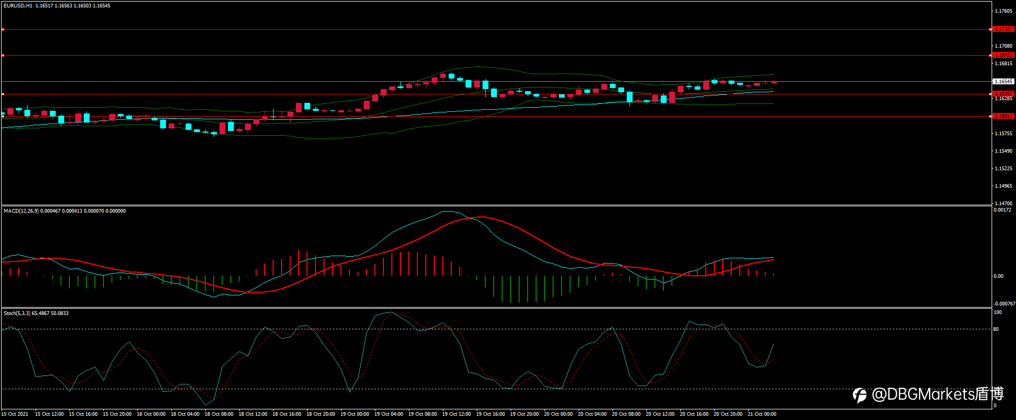Click the EURUSD,H1 chart title text

click(18, 6)
